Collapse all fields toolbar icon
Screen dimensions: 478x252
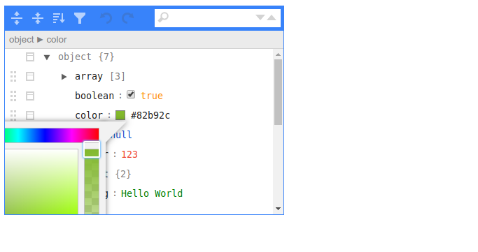(38, 18)
